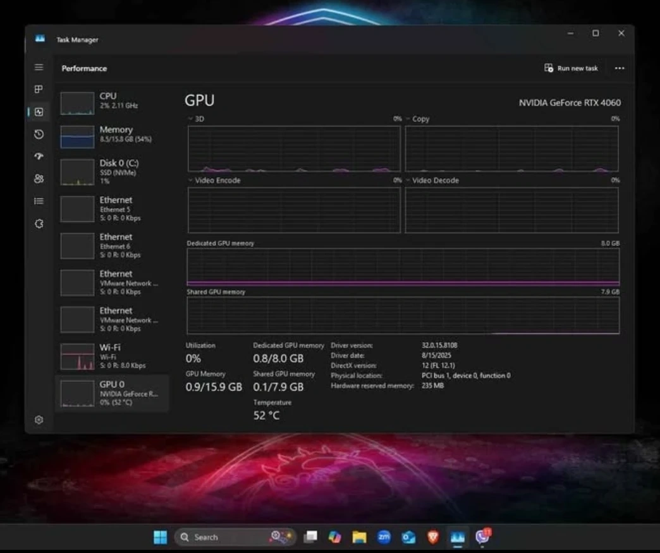Image resolution: width=660 pixels, height=553 pixels.
Task: Open the Services page icon
Action: tap(39, 224)
